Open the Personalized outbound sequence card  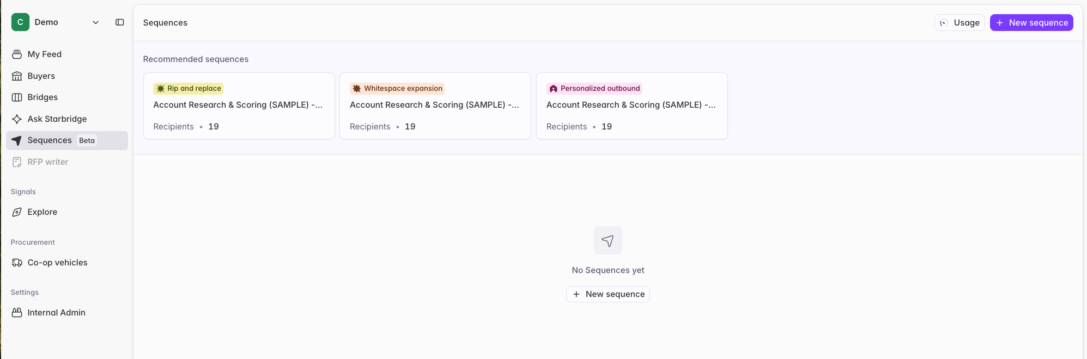[x=632, y=106]
